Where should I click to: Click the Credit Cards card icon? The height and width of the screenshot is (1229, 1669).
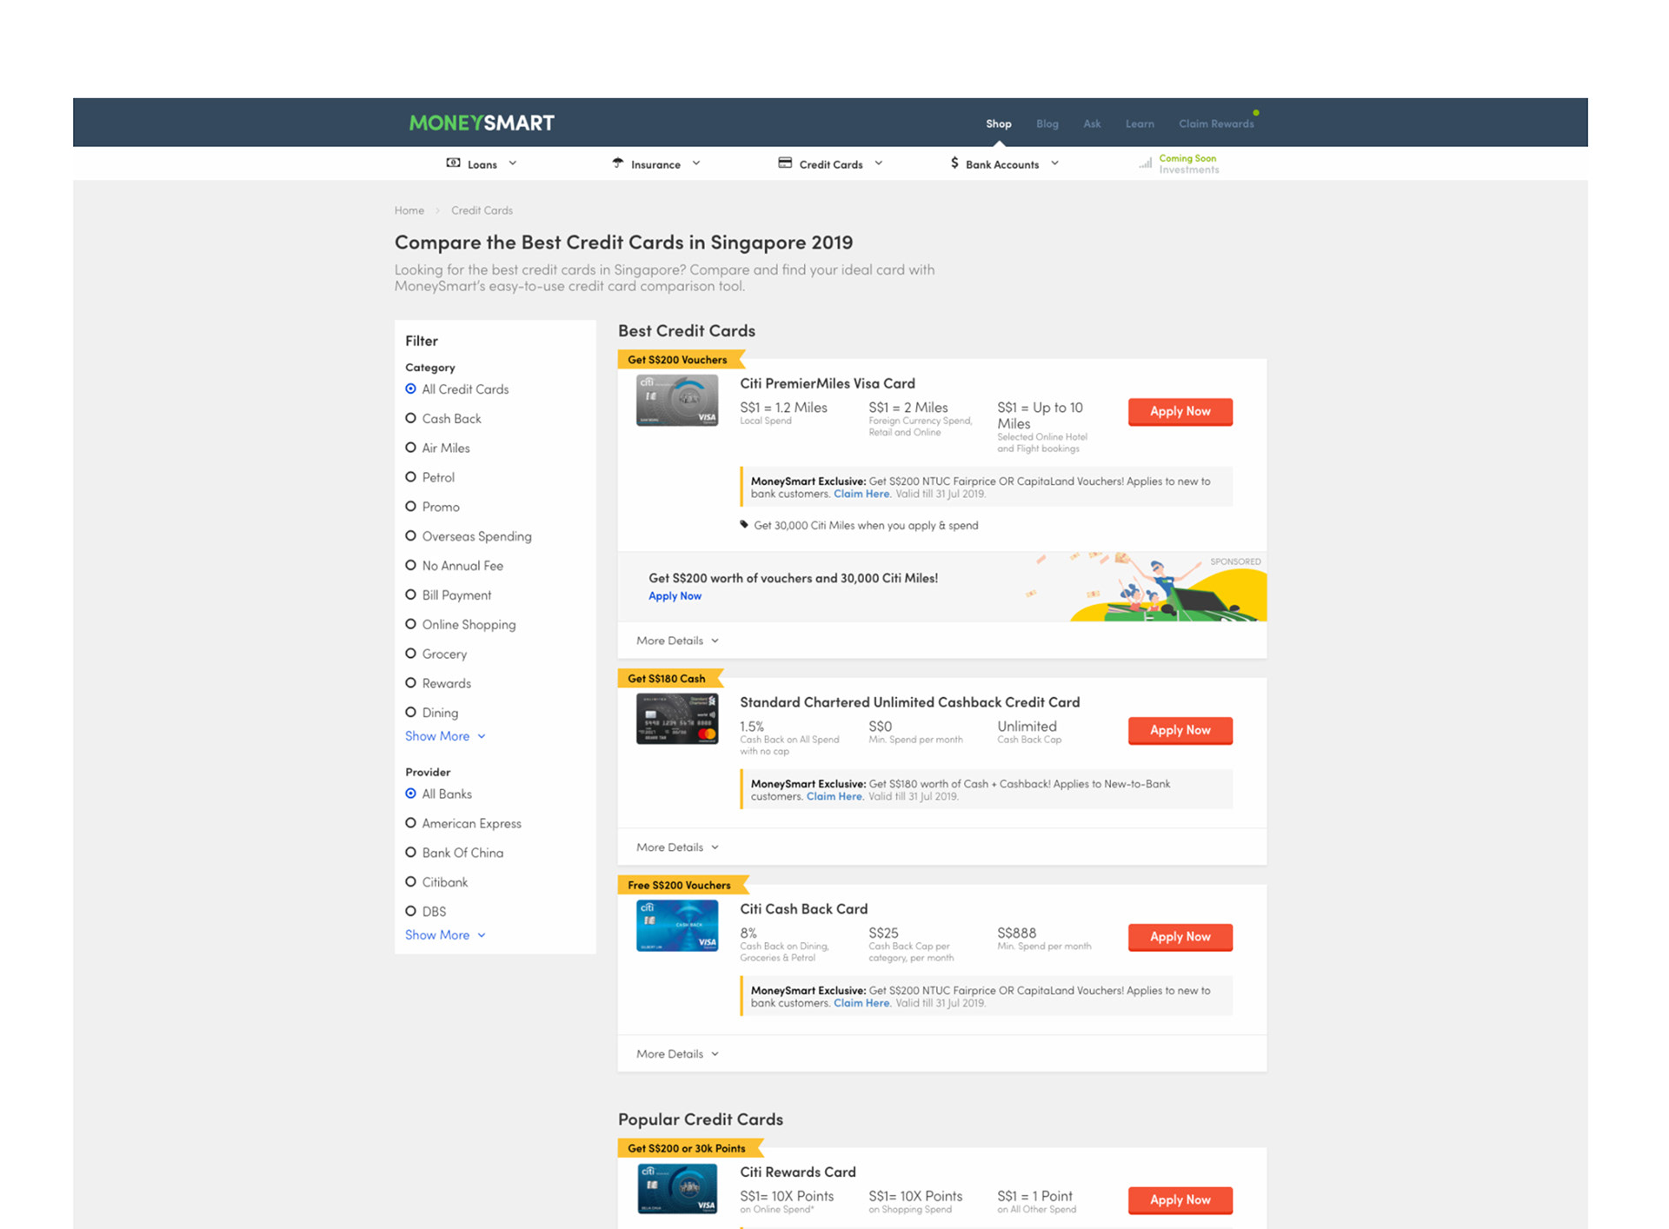click(x=785, y=163)
